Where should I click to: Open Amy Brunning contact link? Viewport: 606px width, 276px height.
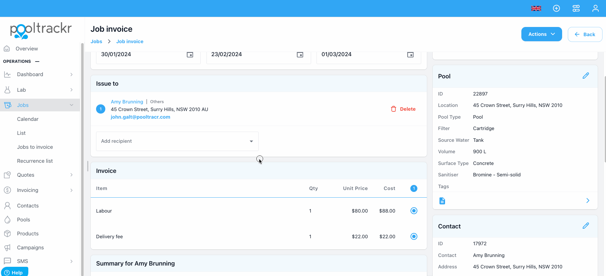[x=127, y=102]
